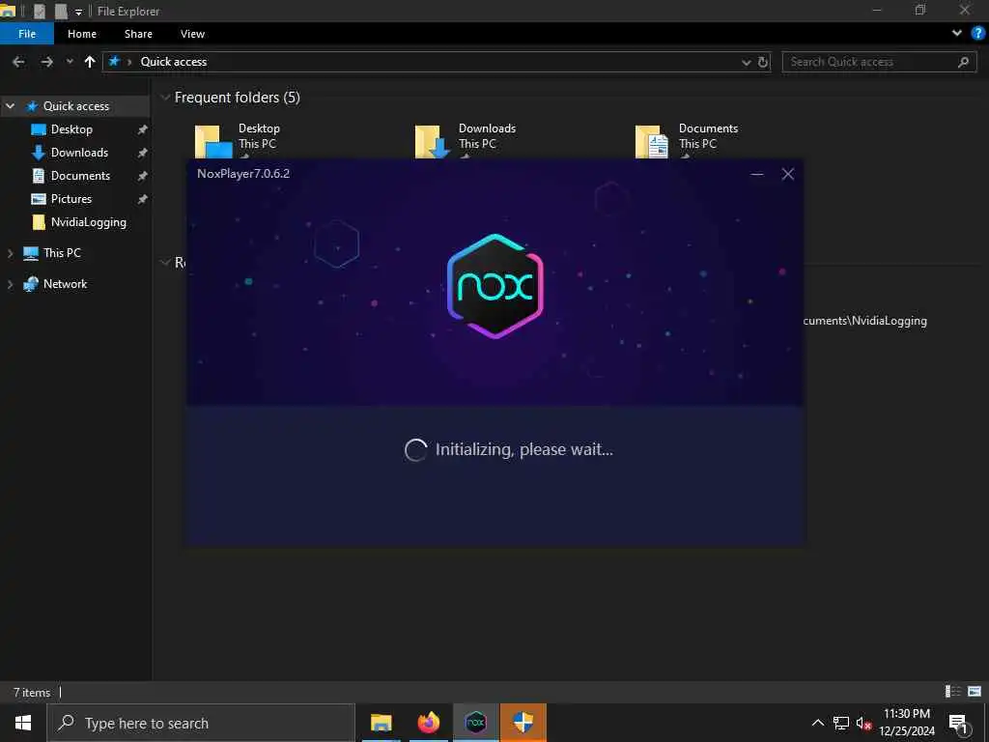The image size is (989, 742).
Task: Select Quick access in navigation pane
Action: point(75,106)
